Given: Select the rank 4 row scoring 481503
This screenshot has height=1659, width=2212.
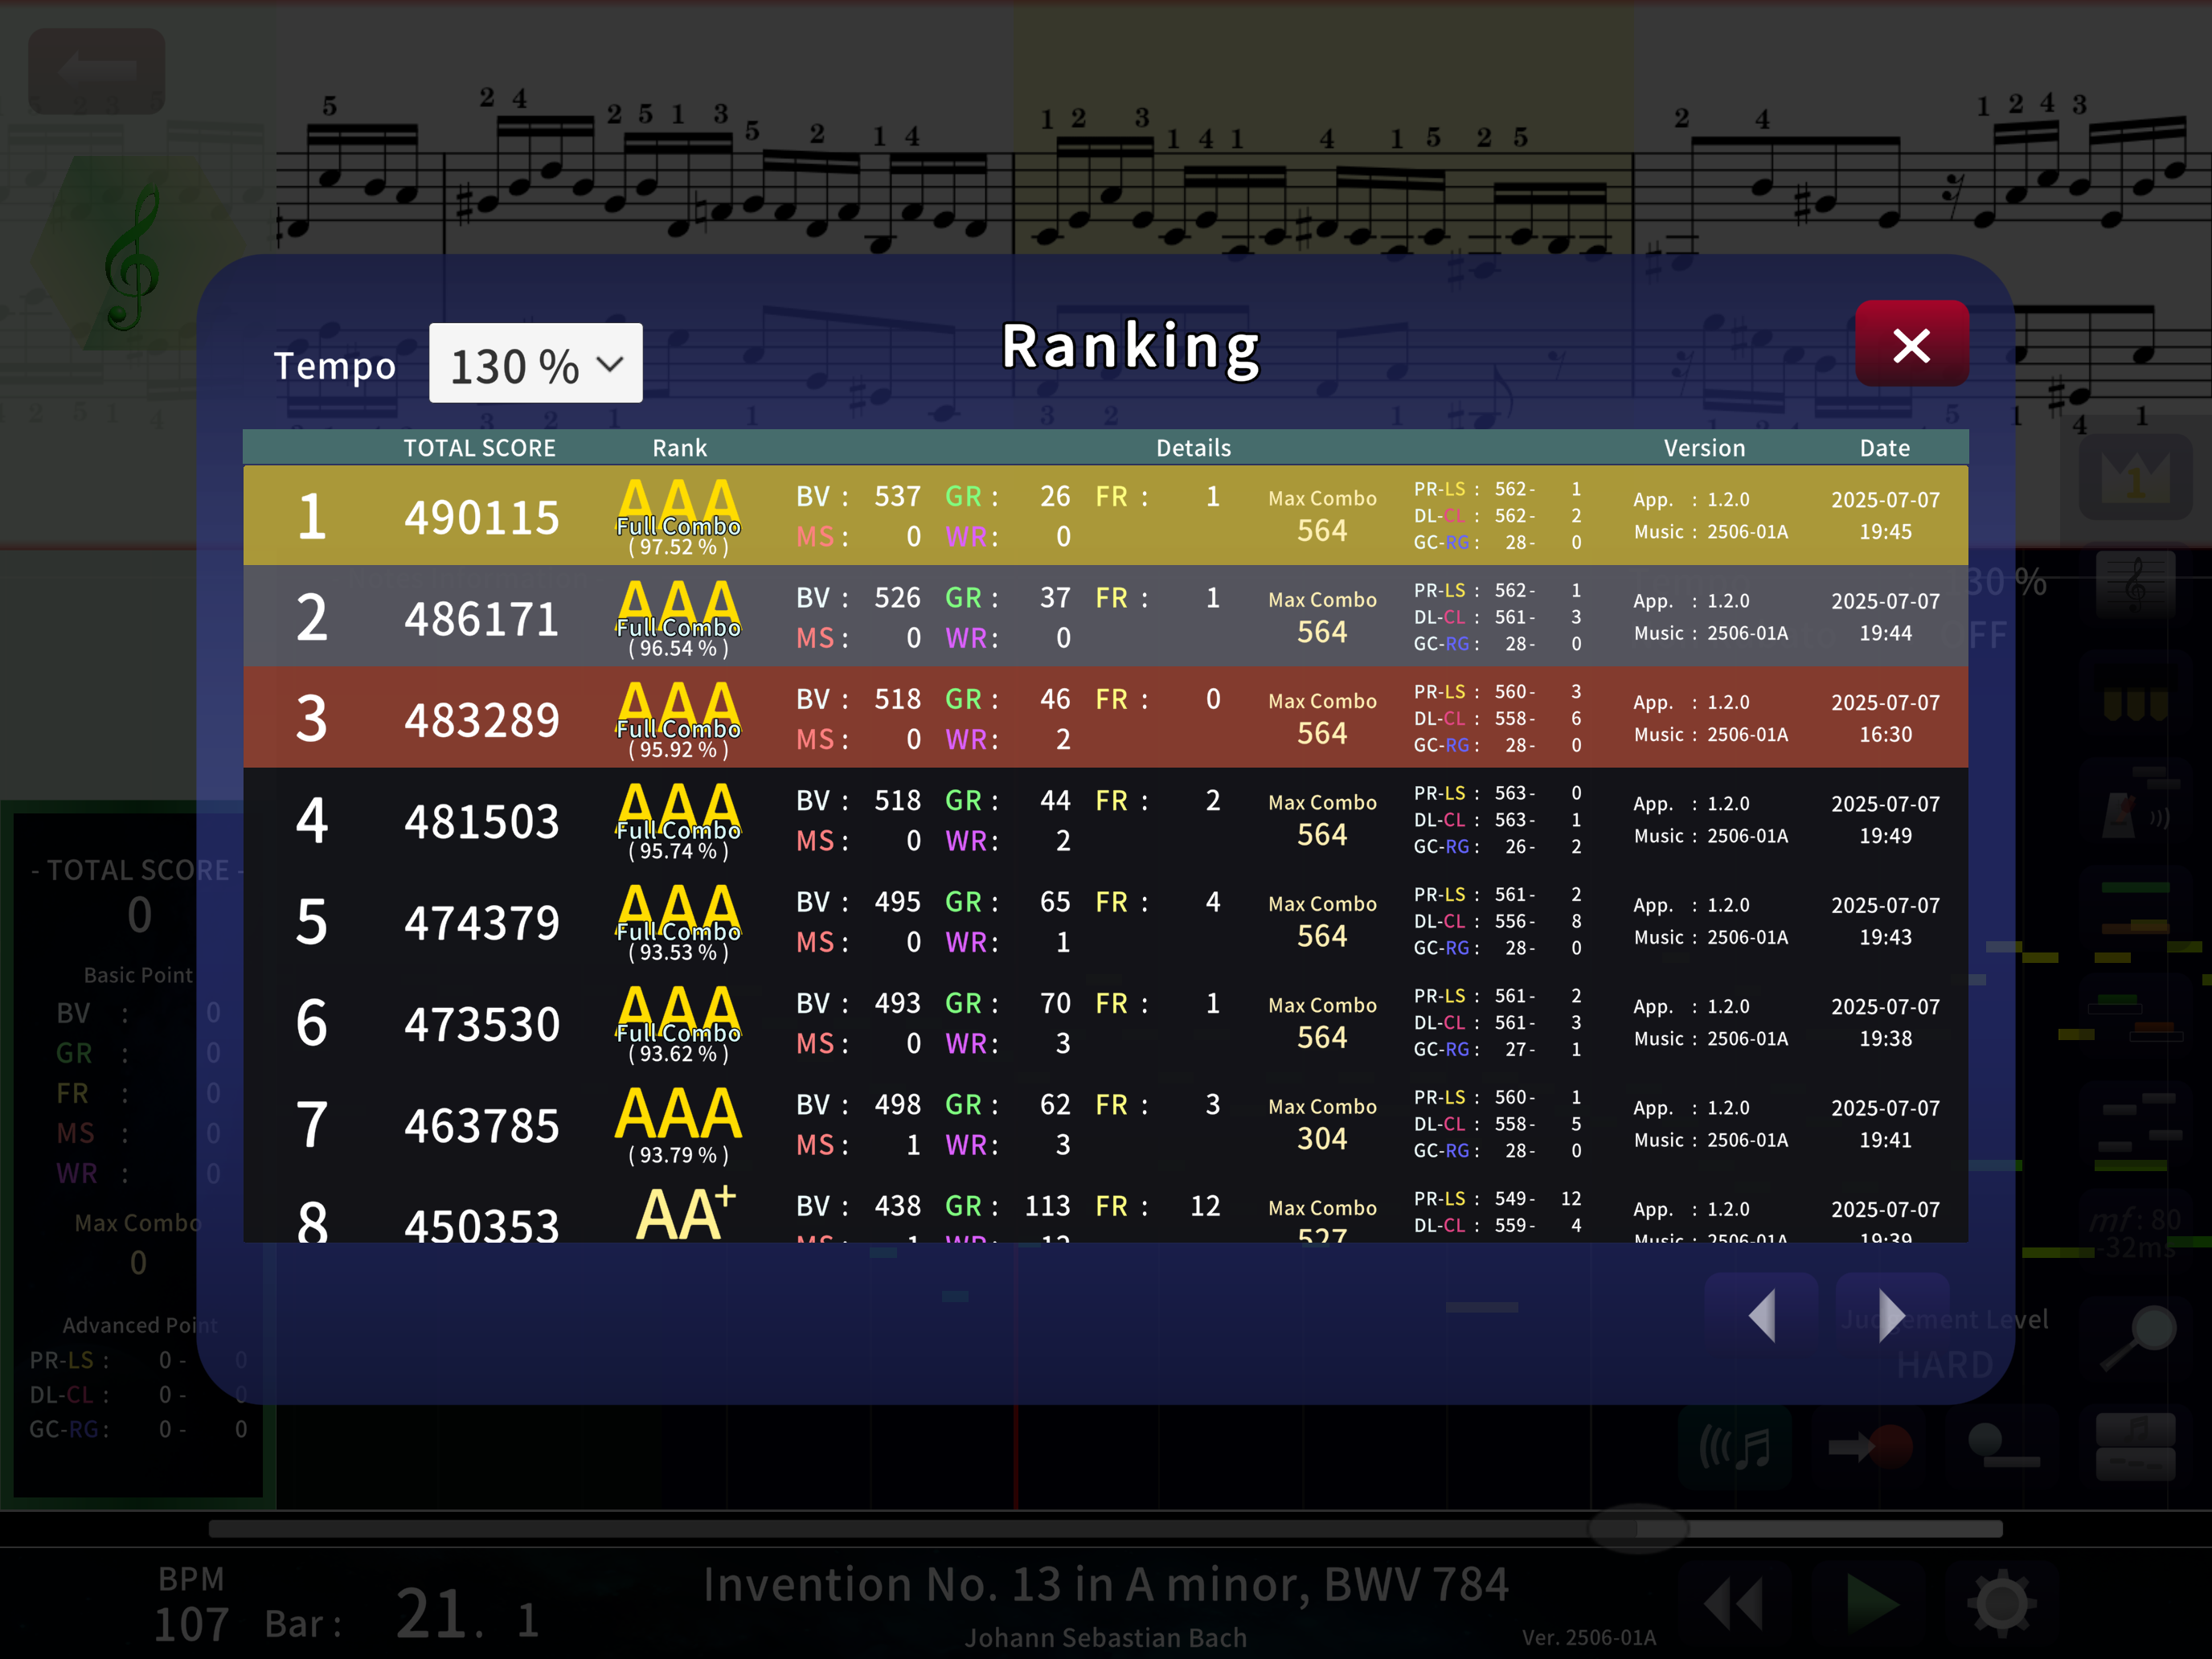Looking at the screenshot, I should [x=1105, y=819].
